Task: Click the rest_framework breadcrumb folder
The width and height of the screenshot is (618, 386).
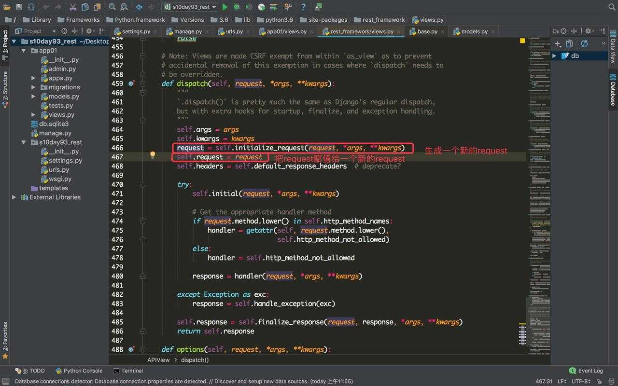Action: (x=380, y=20)
